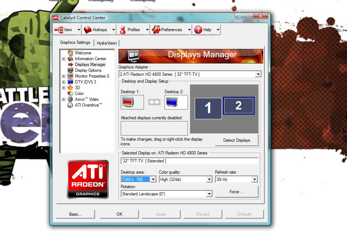This screenshot has width=347, height=236.
Task: Close the Catalyst Control Center window
Action: (x=260, y=16)
